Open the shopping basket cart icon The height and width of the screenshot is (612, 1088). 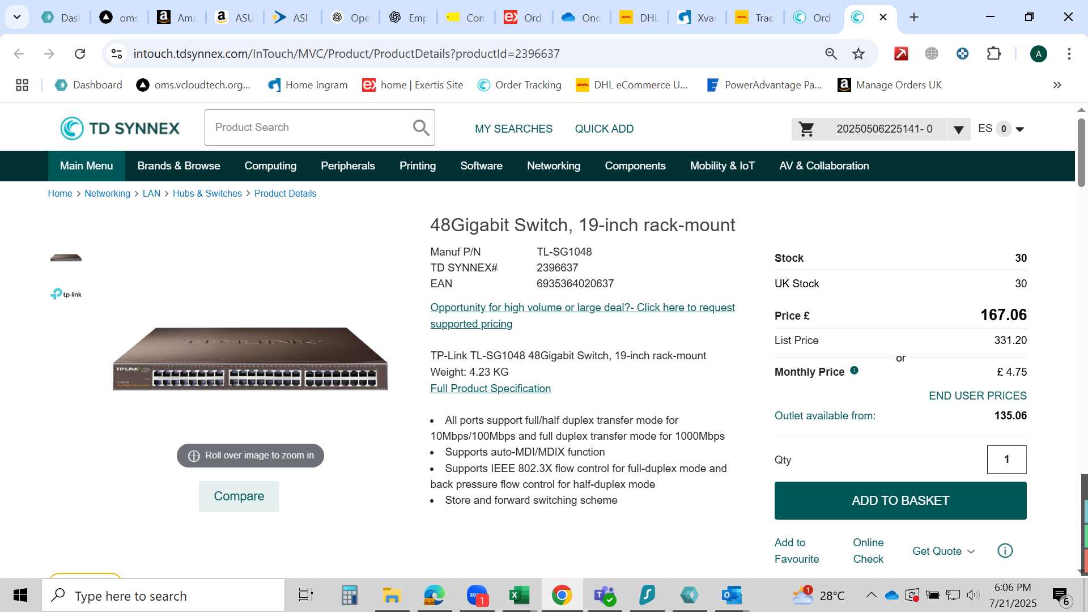pos(806,129)
